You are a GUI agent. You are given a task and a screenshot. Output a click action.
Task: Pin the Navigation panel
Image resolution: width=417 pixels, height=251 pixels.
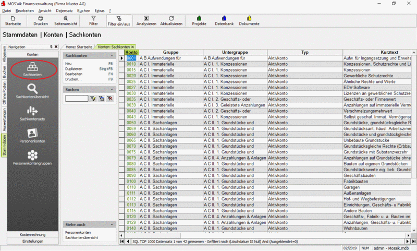51,46
